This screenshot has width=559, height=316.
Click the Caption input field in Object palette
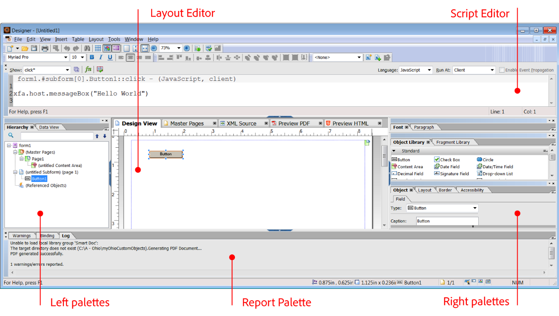(x=446, y=221)
